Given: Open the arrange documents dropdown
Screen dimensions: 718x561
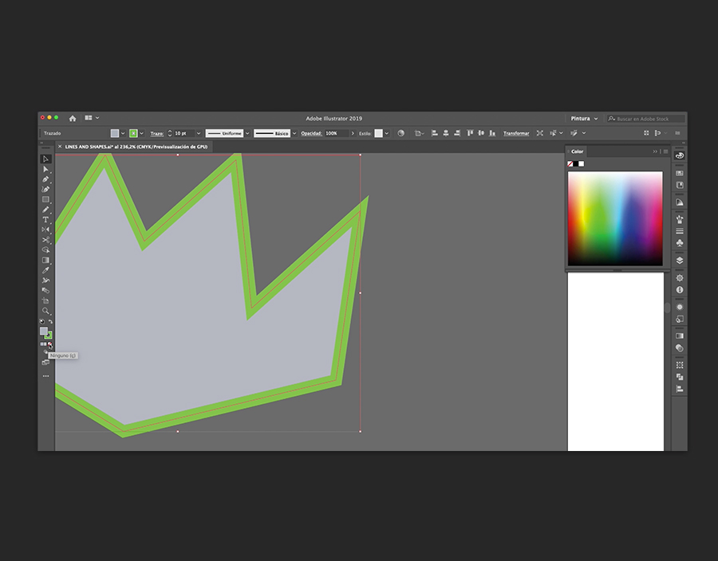Looking at the screenshot, I should 92,118.
